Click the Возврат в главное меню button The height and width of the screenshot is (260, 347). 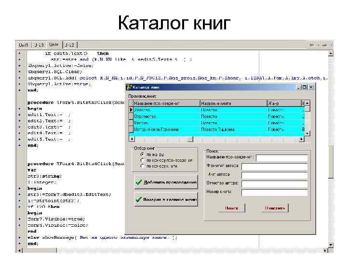(x=166, y=199)
